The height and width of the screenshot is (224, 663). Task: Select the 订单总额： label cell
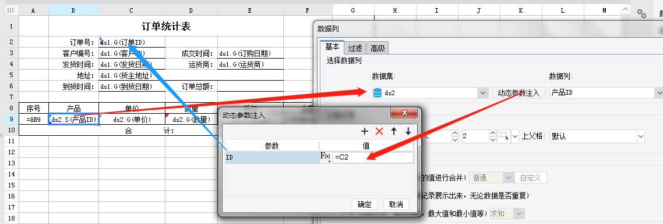[x=192, y=86]
